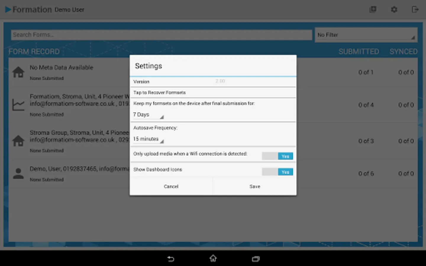Image resolution: width=426 pixels, height=266 pixels.
Task: Toggle Only upload media on Wifi switch
Action: pos(277,156)
